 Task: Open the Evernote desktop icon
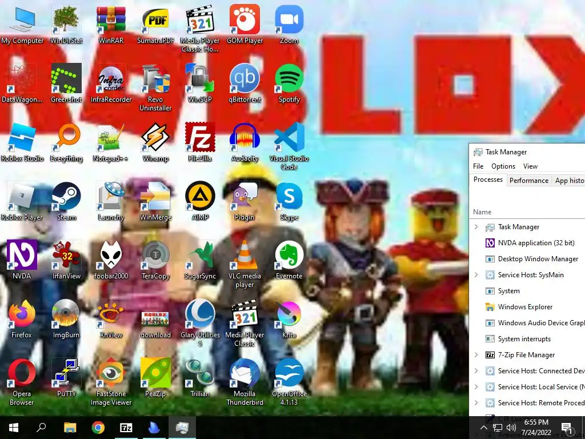[289, 260]
